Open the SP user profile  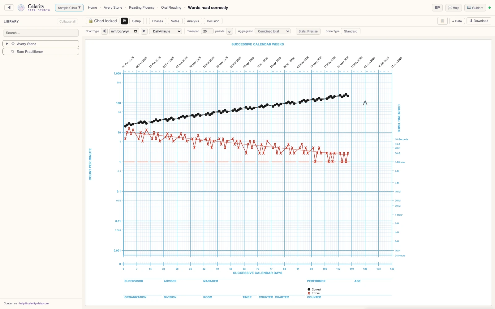437,8
